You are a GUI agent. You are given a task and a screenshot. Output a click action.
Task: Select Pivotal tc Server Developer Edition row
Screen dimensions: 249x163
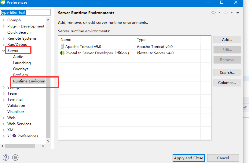pyautogui.click(x=99, y=53)
